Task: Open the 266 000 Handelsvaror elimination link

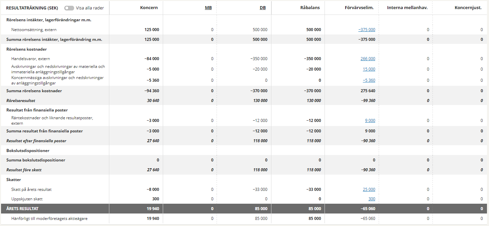Action: (368, 59)
